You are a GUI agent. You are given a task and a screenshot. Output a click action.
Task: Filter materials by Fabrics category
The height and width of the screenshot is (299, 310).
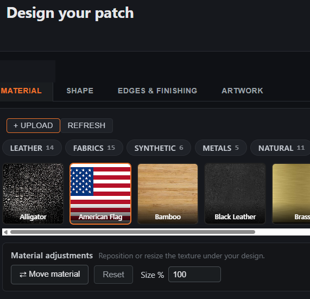pos(94,148)
